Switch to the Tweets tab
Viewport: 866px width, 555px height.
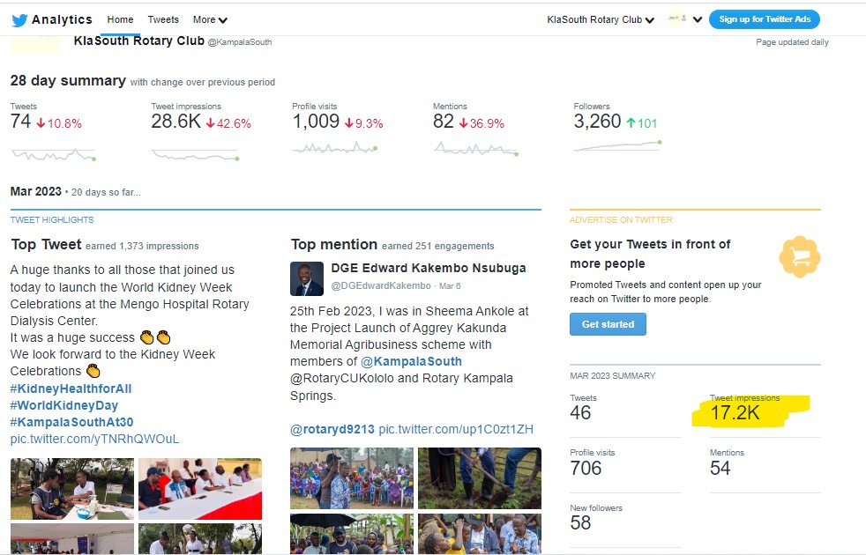point(163,19)
